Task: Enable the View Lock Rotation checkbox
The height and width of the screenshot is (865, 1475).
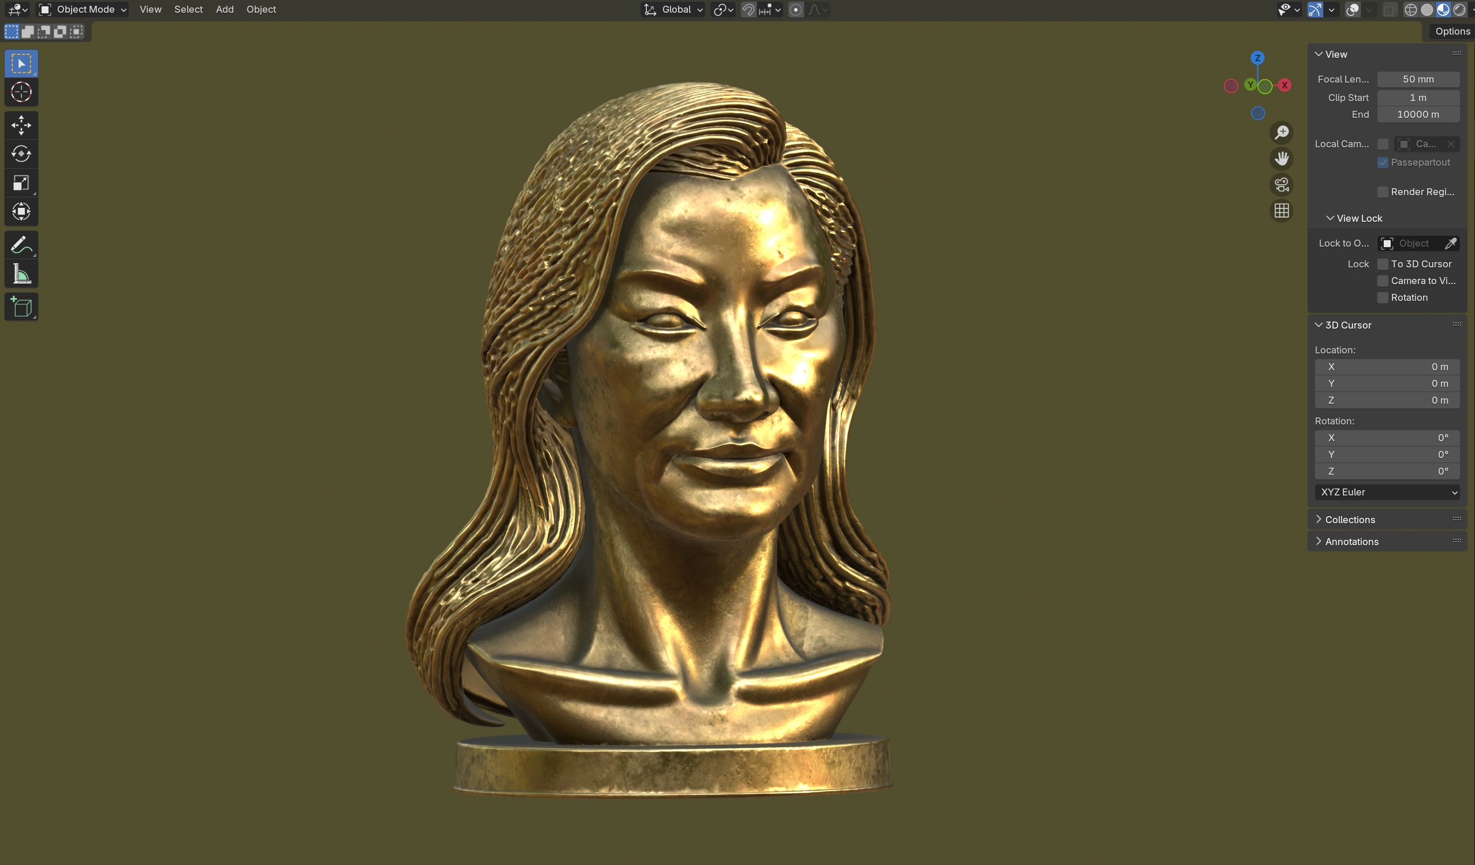Action: point(1383,298)
